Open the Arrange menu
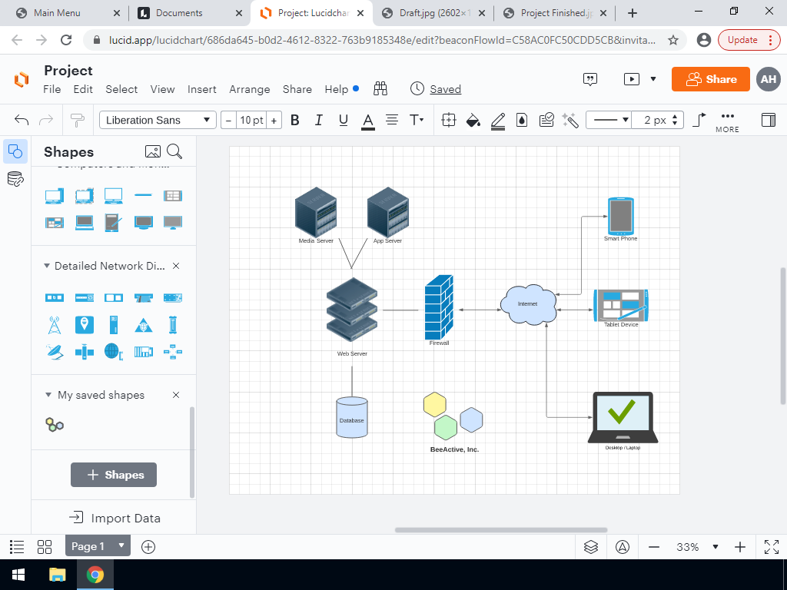The image size is (787, 590). [250, 89]
